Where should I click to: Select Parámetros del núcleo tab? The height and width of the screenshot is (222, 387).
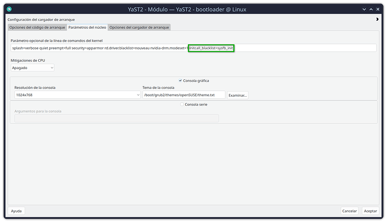point(87,28)
